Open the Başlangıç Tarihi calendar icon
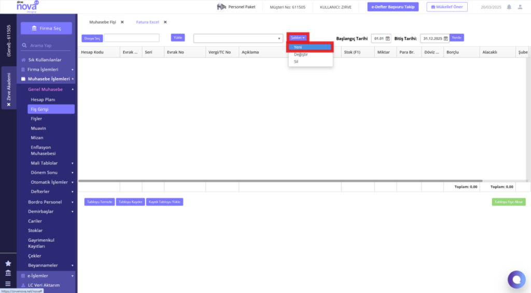531x293 pixels. pos(387,38)
